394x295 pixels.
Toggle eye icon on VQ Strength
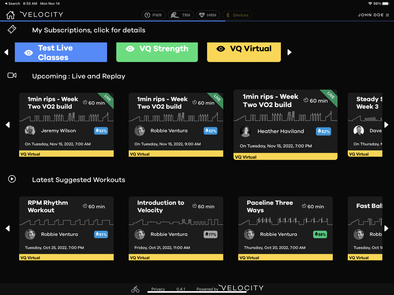pyautogui.click(x=130, y=49)
